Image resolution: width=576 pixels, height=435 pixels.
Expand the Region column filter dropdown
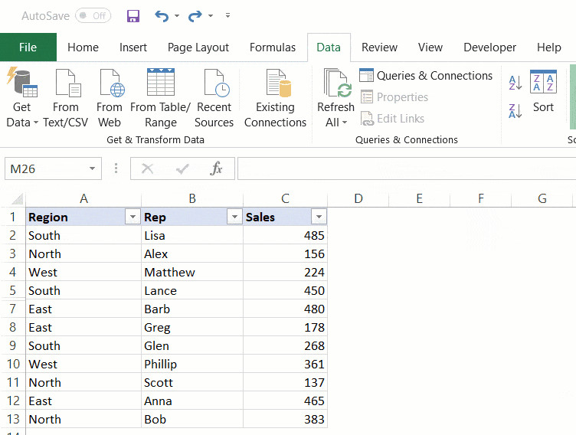click(x=132, y=217)
